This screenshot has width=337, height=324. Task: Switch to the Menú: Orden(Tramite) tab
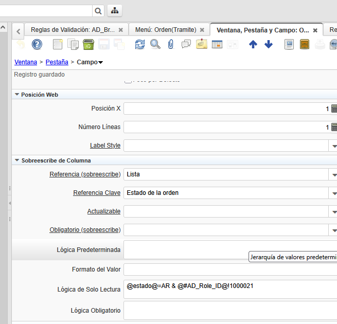pyautogui.click(x=165, y=30)
